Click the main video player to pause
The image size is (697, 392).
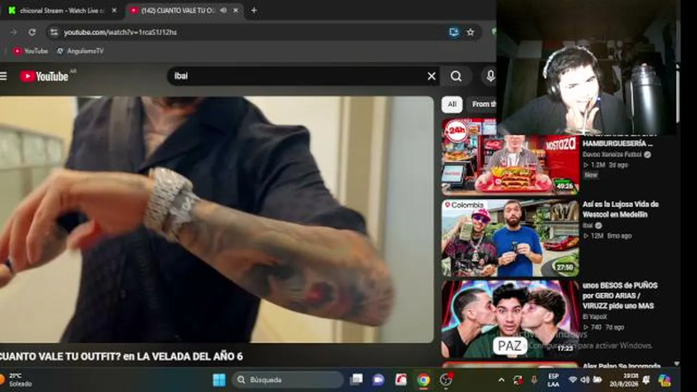pyautogui.click(x=217, y=219)
